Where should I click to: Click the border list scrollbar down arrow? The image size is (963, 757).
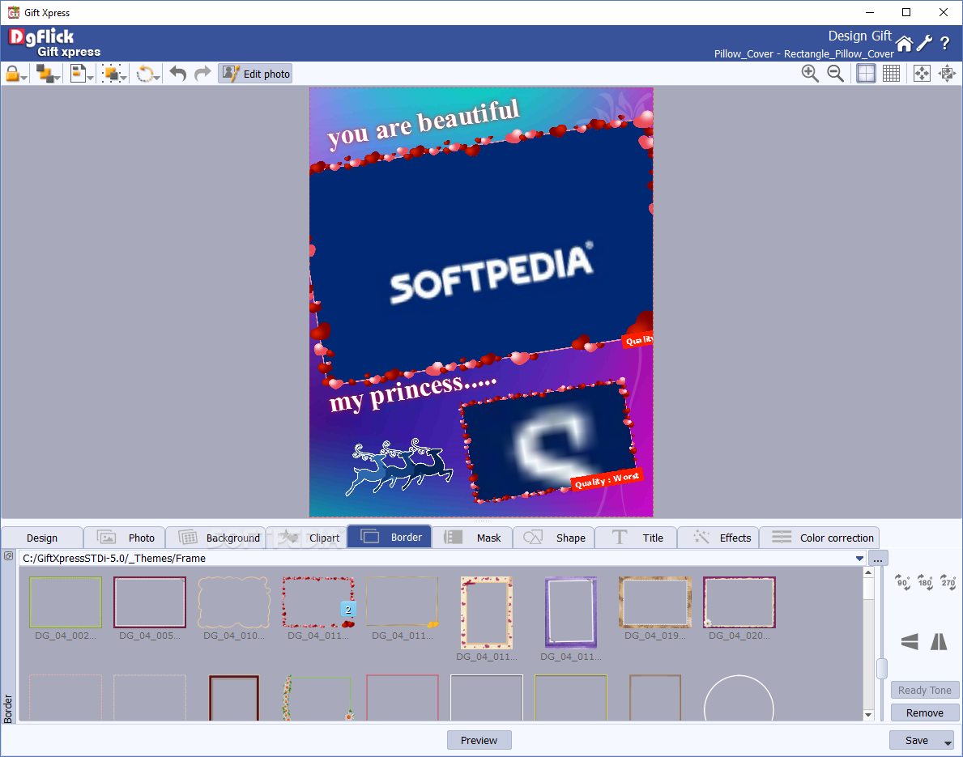point(868,715)
